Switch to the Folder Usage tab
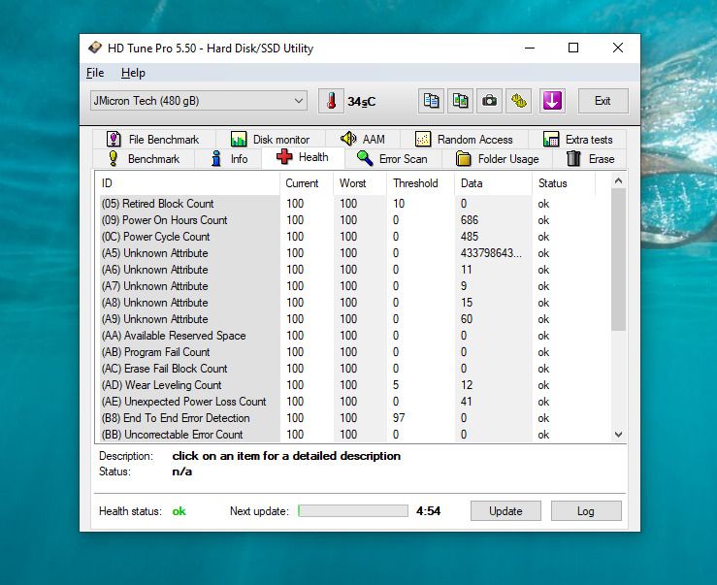 (x=498, y=159)
